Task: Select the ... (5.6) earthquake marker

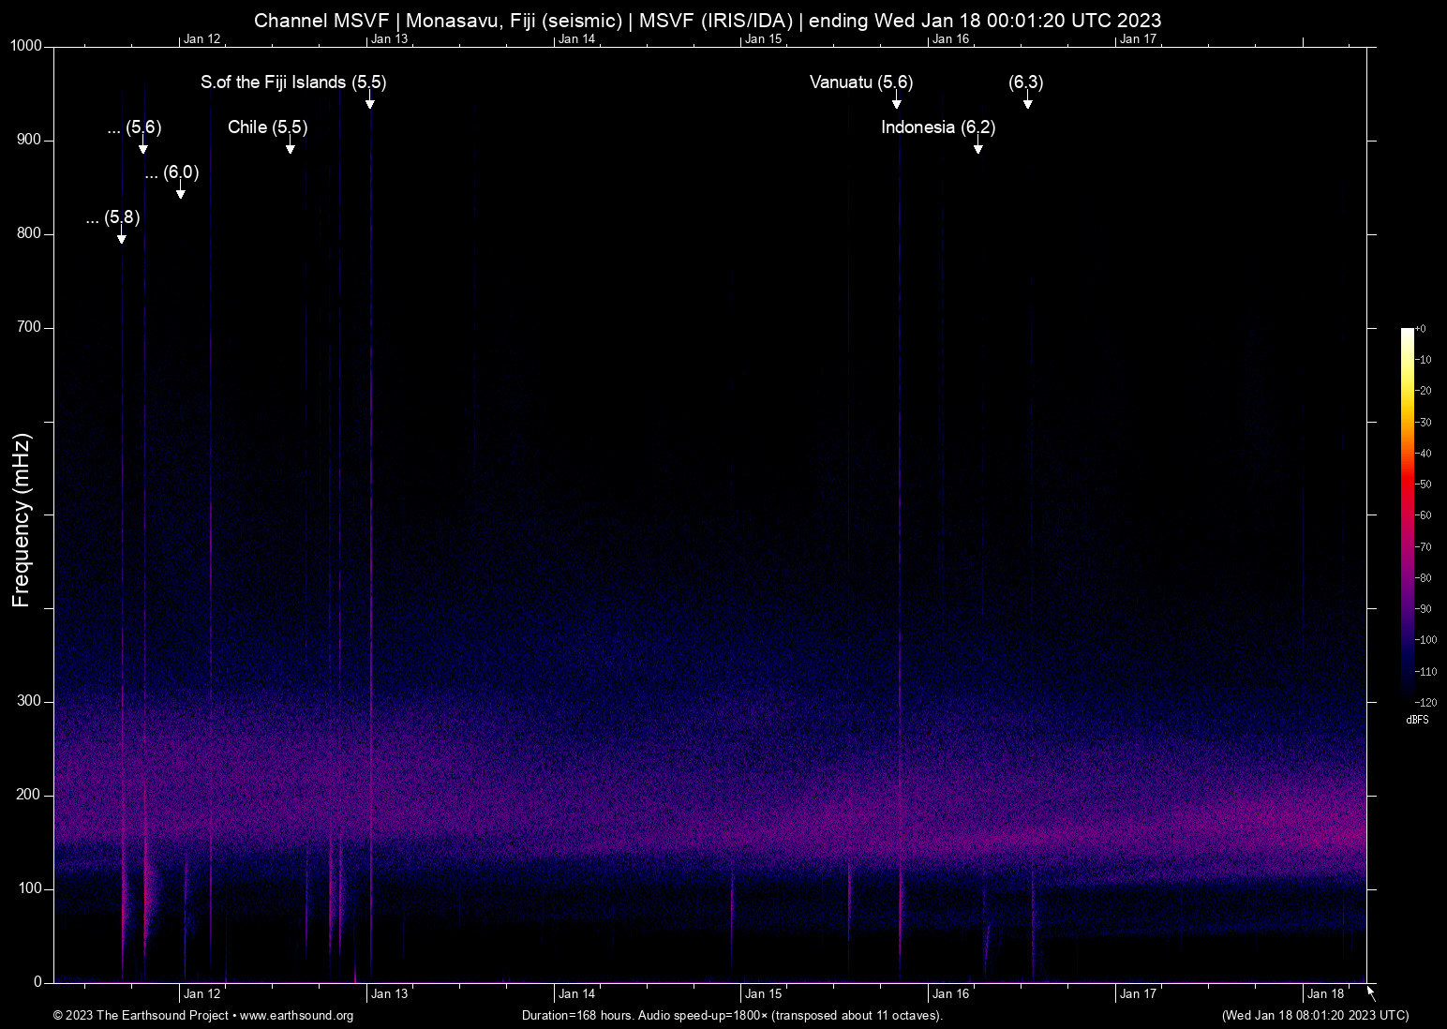Action: (142, 147)
